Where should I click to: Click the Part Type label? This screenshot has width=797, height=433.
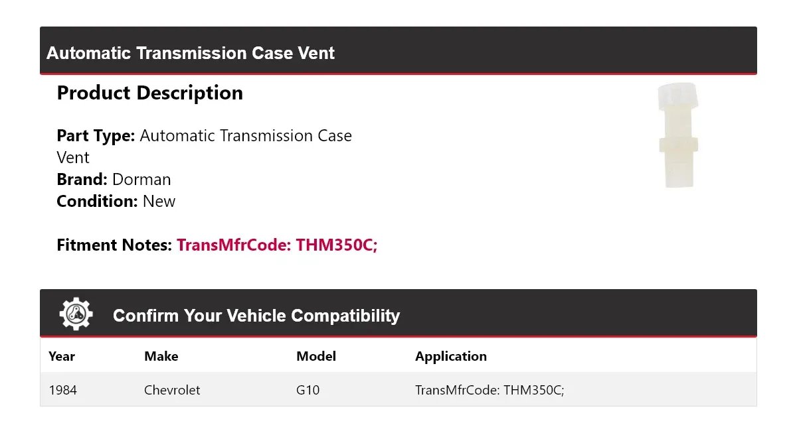pyautogui.click(x=96, y=136)
